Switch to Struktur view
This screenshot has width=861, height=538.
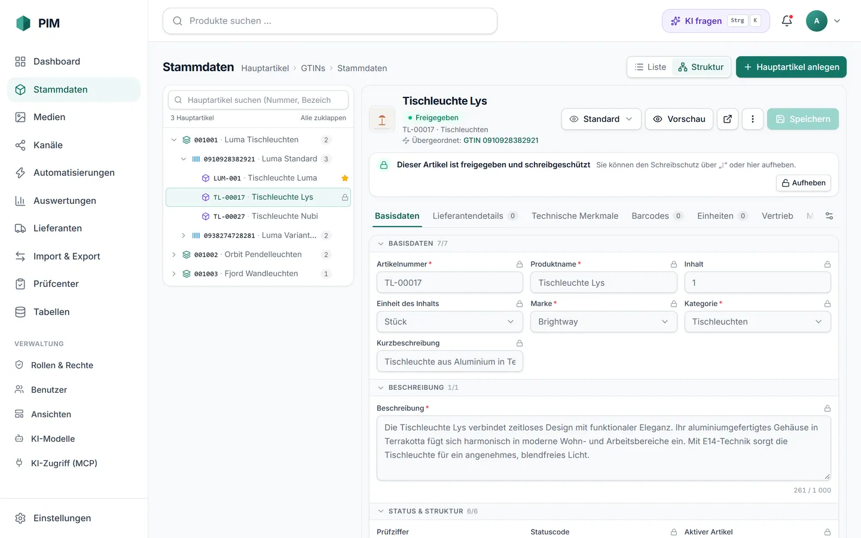tap(701, 67)
